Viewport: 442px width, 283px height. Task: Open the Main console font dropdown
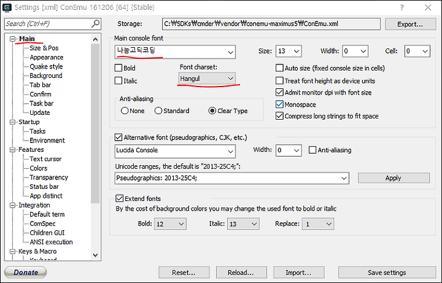pyautogui.click(x=231, y=52)
